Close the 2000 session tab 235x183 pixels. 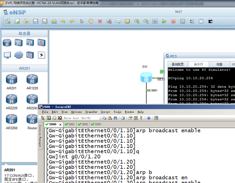(x=60, y=124)
